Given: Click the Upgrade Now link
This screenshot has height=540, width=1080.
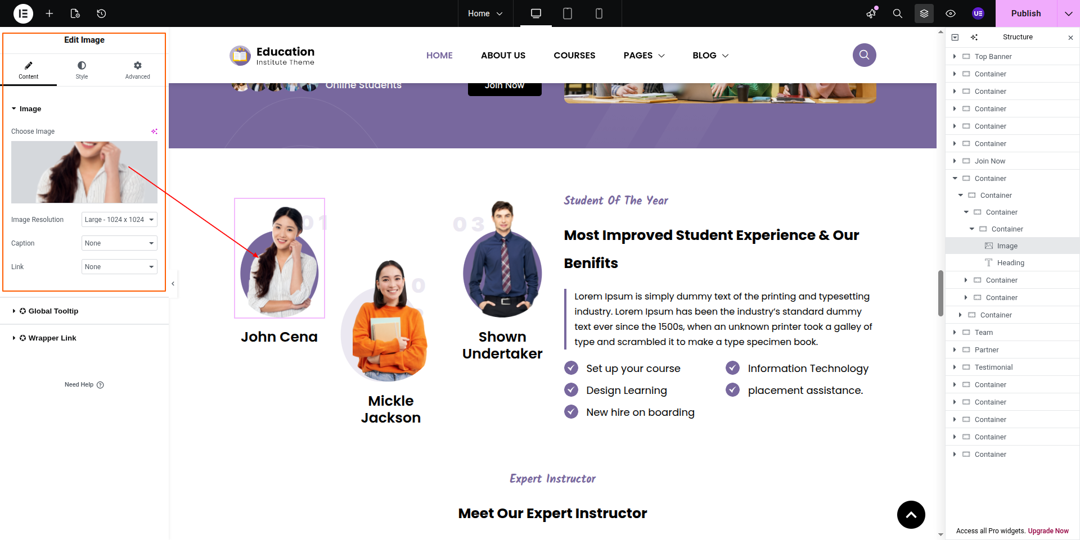Looking at the screenshot, I should pyautogui.click(x=1048, y=531).
